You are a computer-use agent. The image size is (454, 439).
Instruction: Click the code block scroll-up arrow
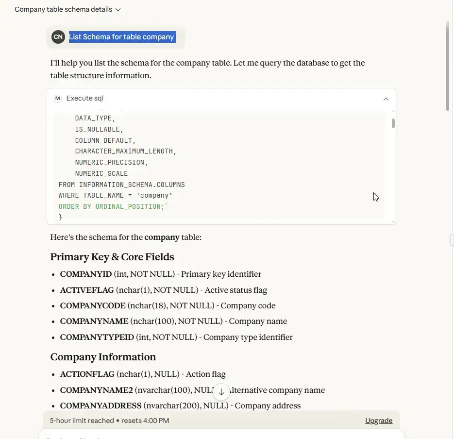point(393,112)
